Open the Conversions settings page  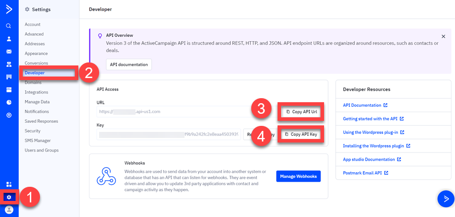click(36, 63)
